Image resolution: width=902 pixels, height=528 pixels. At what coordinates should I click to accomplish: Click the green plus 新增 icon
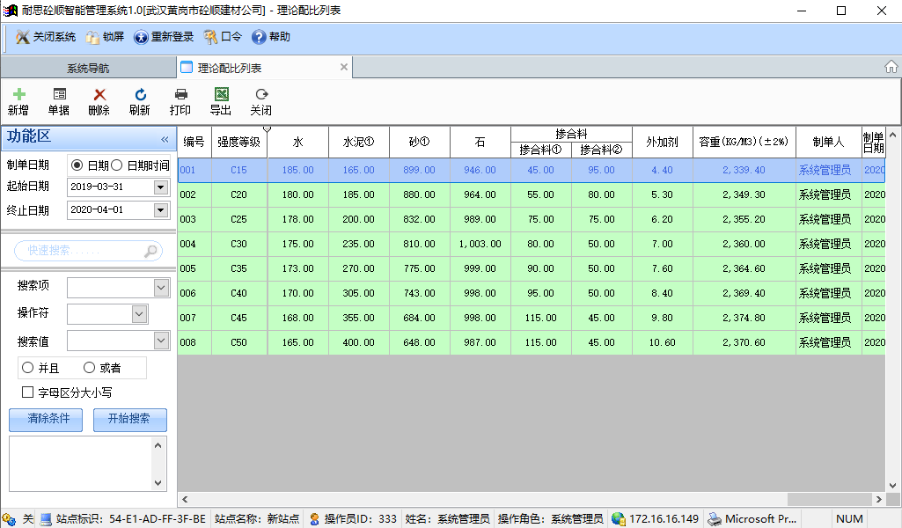pyautogui.click(x=18, y=94)
